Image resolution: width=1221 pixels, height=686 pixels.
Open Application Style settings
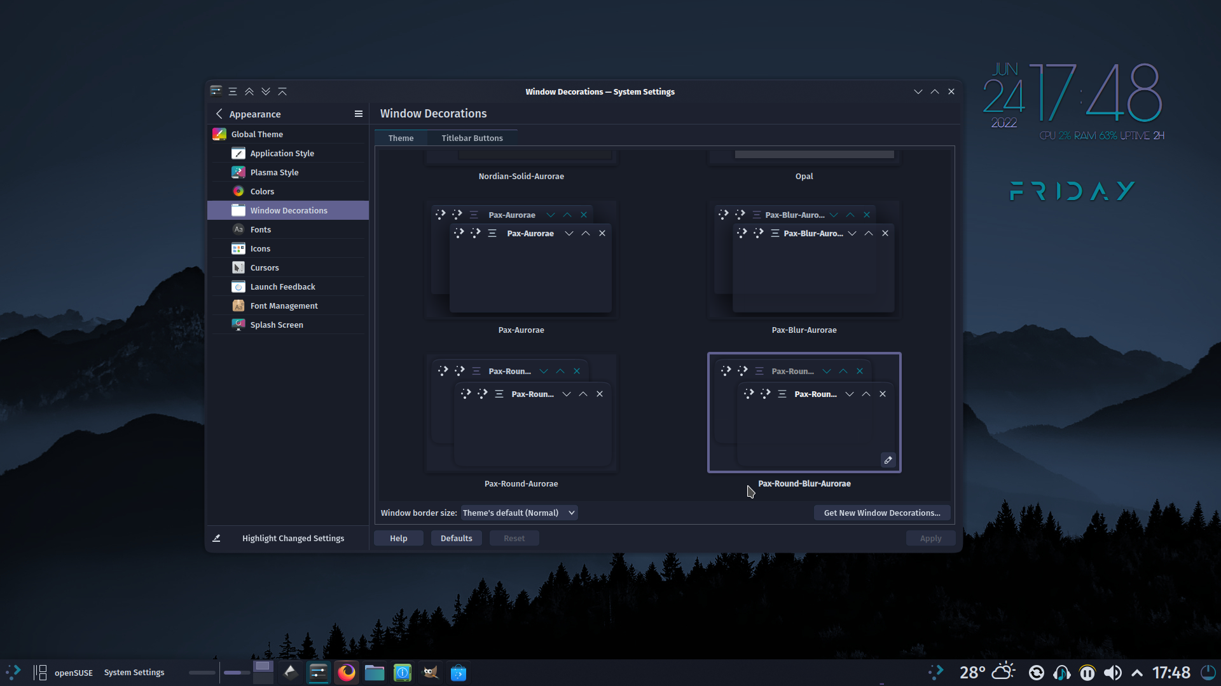(288, 153)
